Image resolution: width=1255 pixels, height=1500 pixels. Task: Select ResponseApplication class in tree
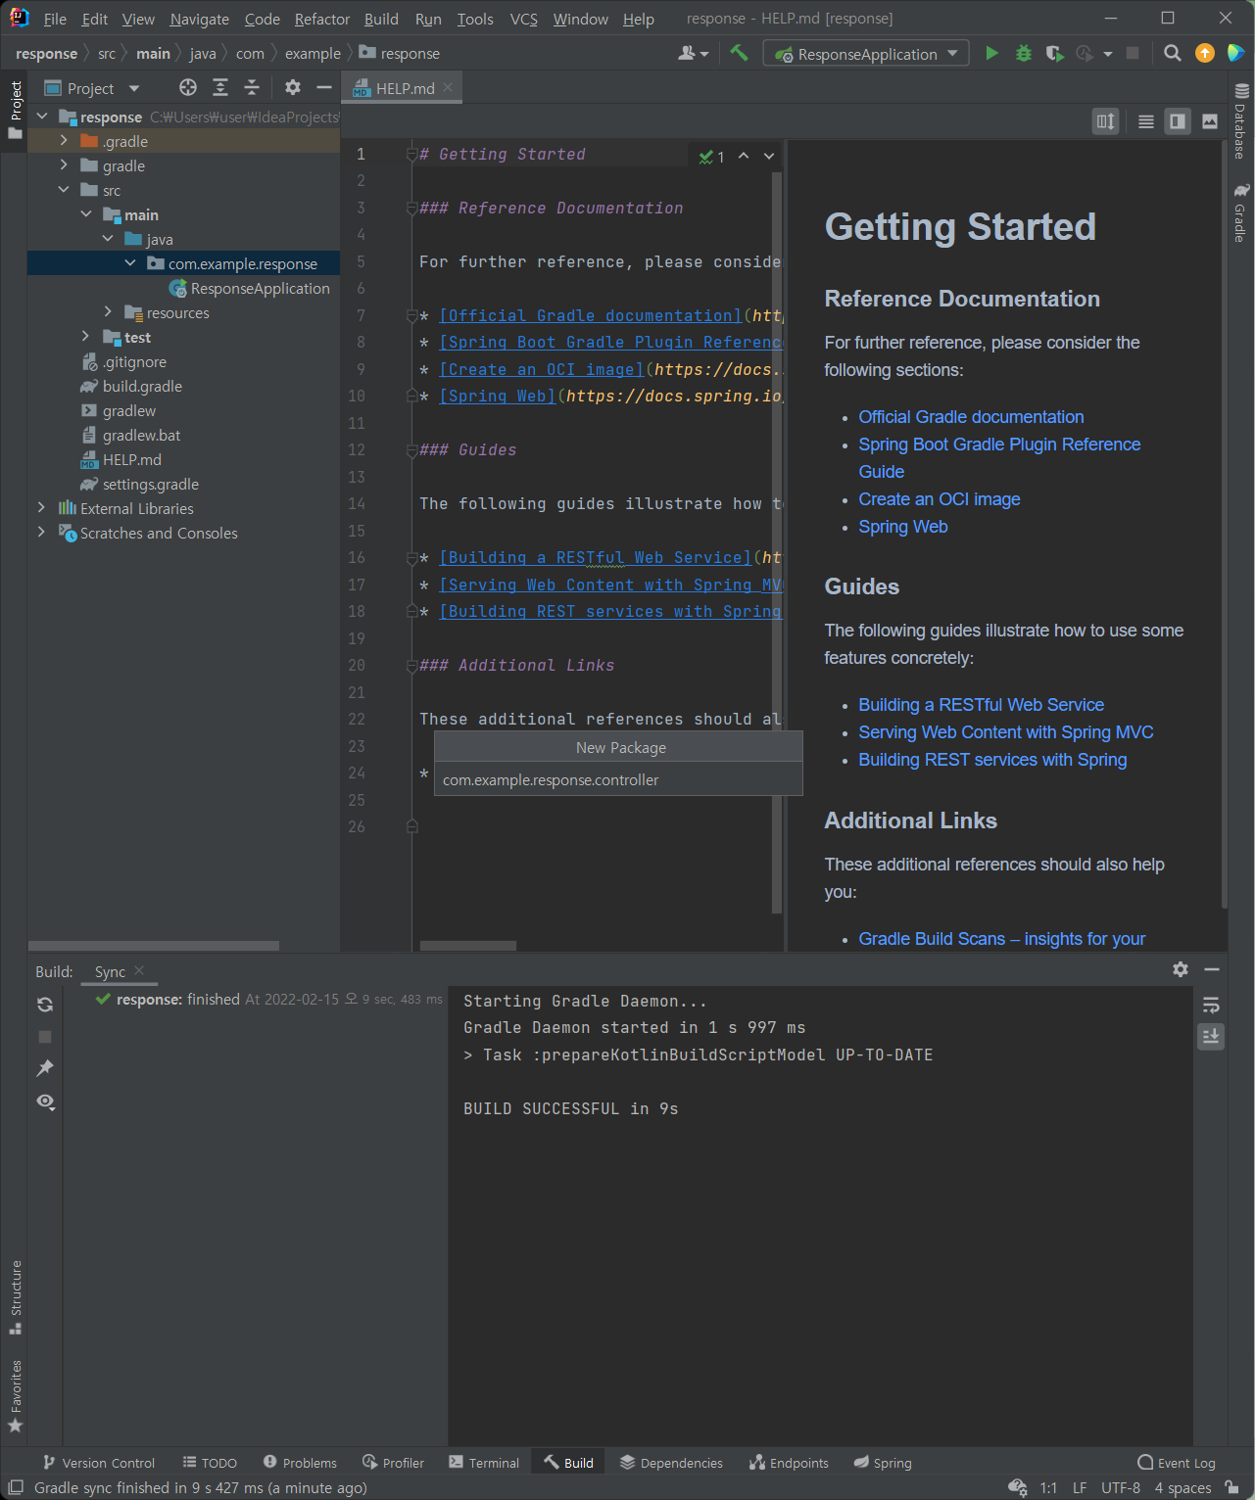(260, 288)
